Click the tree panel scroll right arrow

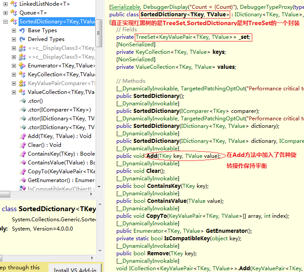pyautogui.click(x=91, y=194)
